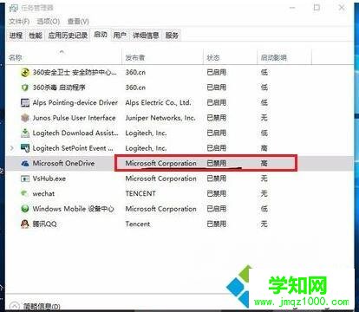Image resolution: width=359 pixels, height=312 pixels.
Task: Click 已启用 status in Alps Pointing-device row
Action: pyautogui.click(x=217, y=102)
